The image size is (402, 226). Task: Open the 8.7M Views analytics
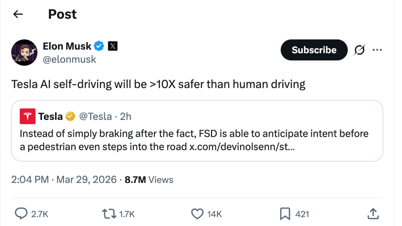pyautogui.click(x=149, y=180)
